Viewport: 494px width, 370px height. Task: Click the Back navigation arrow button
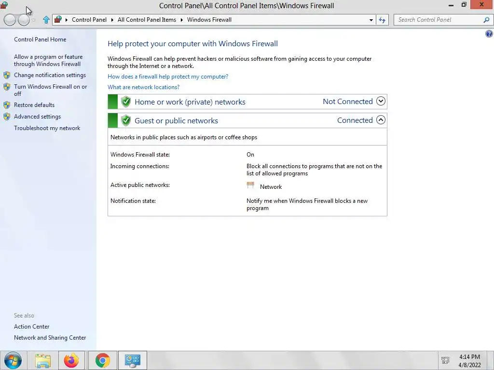click(10, 20)
